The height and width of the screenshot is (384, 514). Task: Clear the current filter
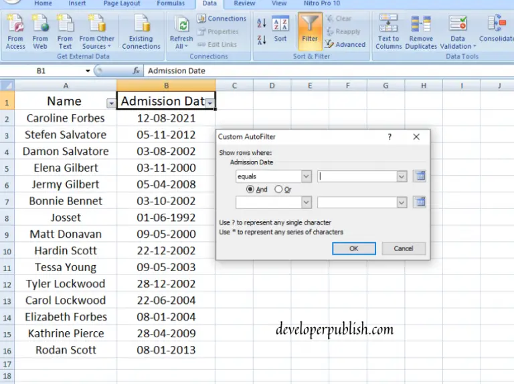[339, 18]
